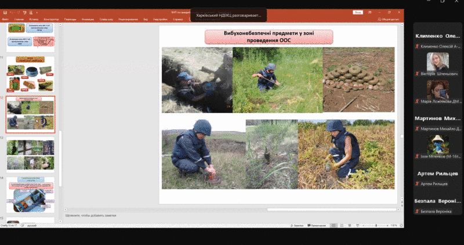Toggle the Примечания comments button in status bar

(x=317, y=225)
